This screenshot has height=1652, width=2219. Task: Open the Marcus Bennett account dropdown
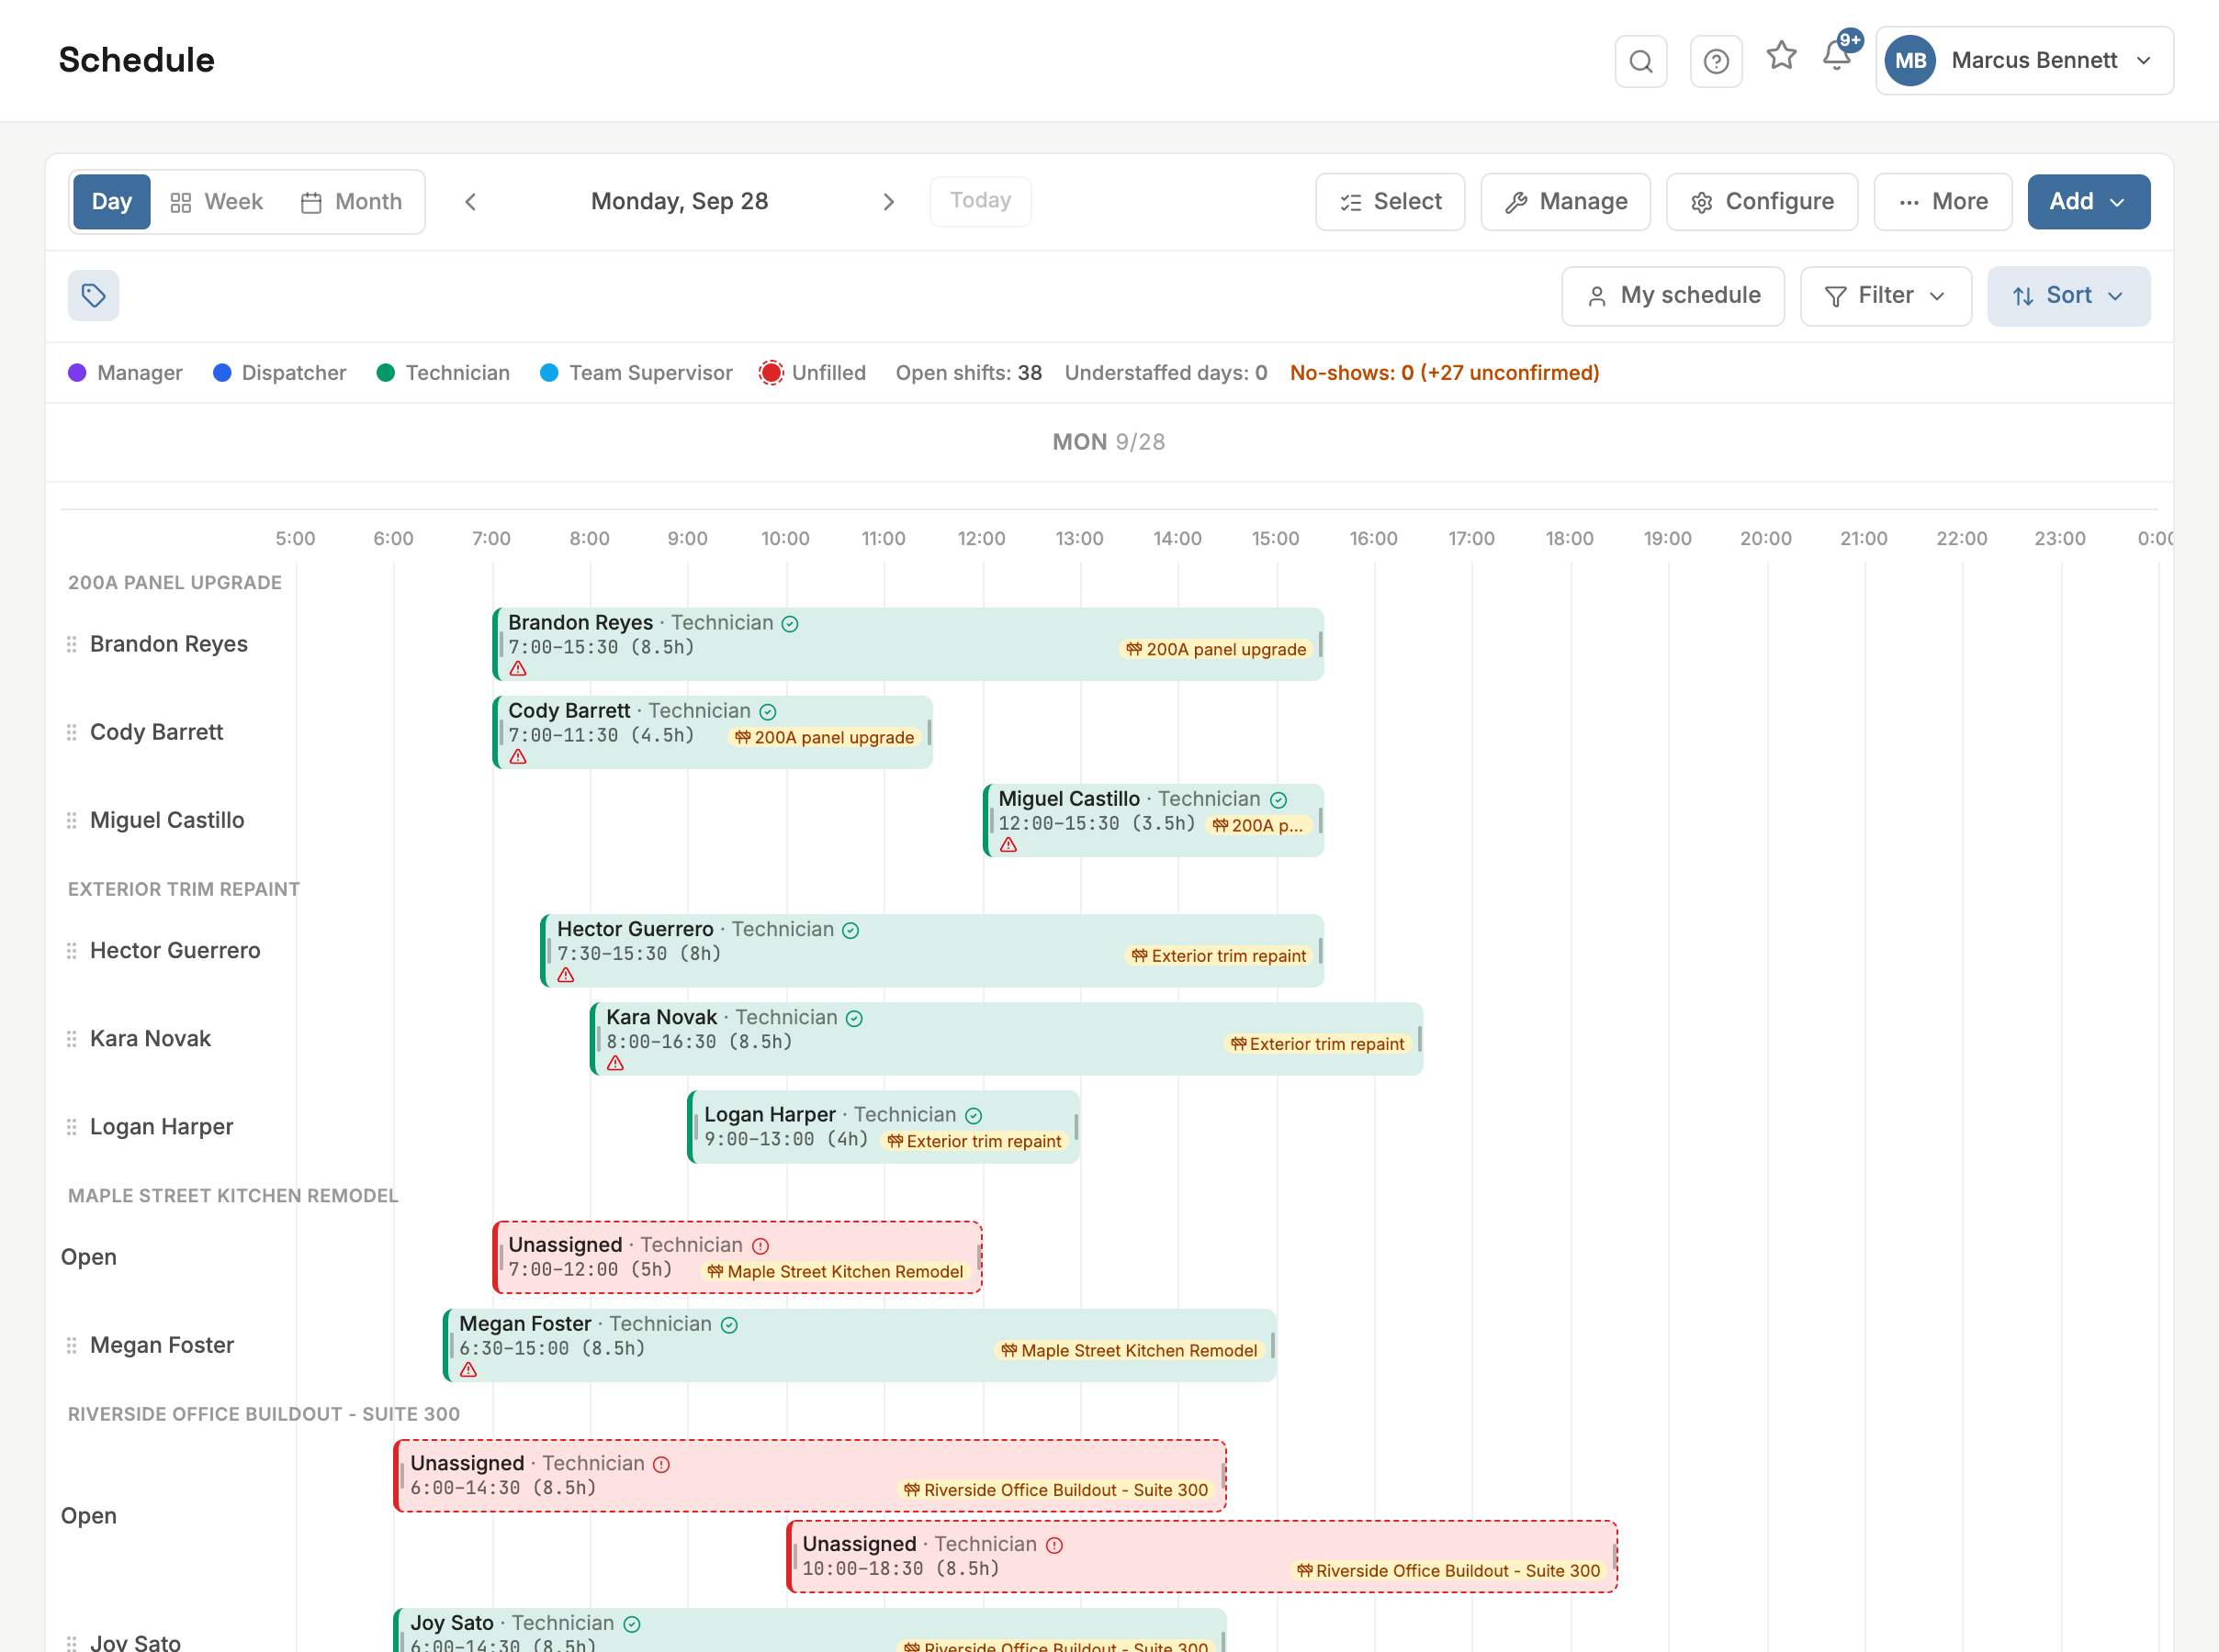2024,61
